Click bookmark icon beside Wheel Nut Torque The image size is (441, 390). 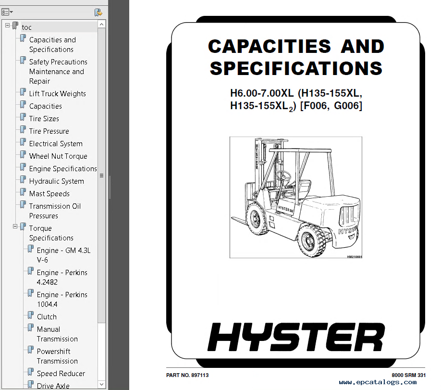pos(23,154)
